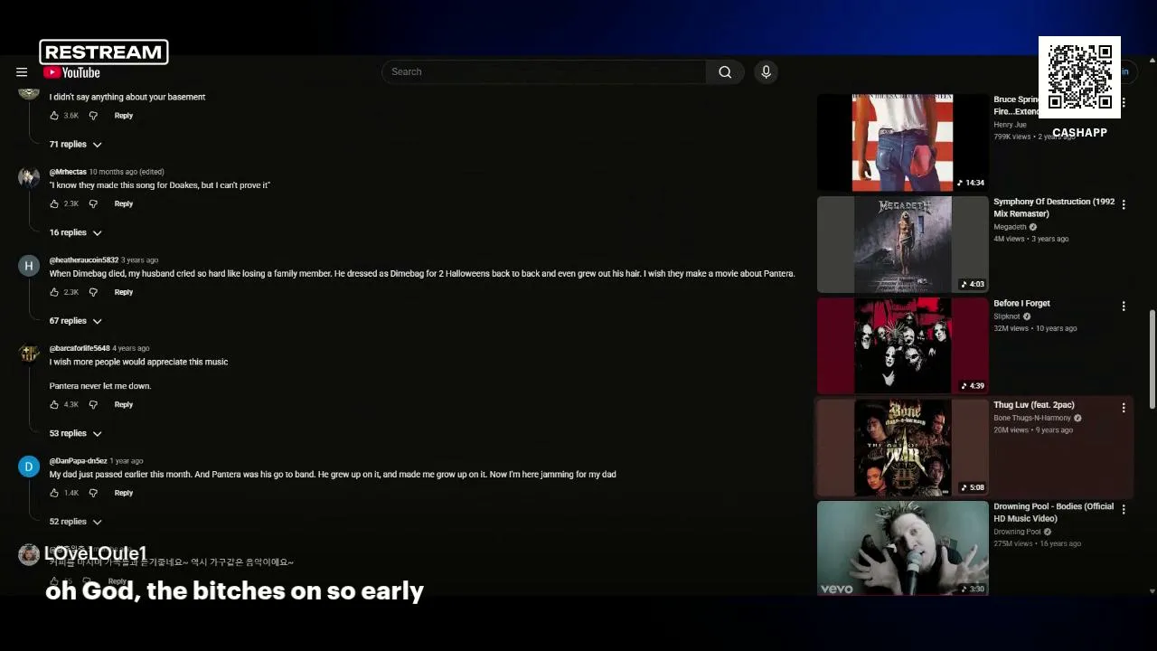
Task: Open the @barcaforlife5648 channel link
Action: click(x=80, y=348)
